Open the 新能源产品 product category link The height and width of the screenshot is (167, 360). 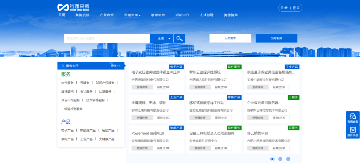click(88, 130)
